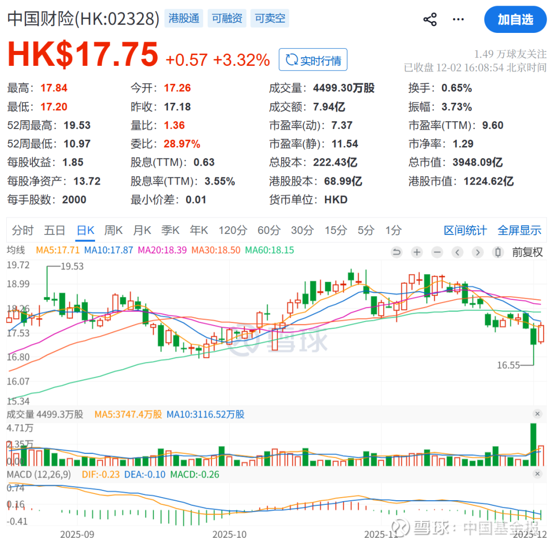This screenshot has width=555, height=545.
Task: Click the MACD (12,26,9) label
Action: (39, 474)
